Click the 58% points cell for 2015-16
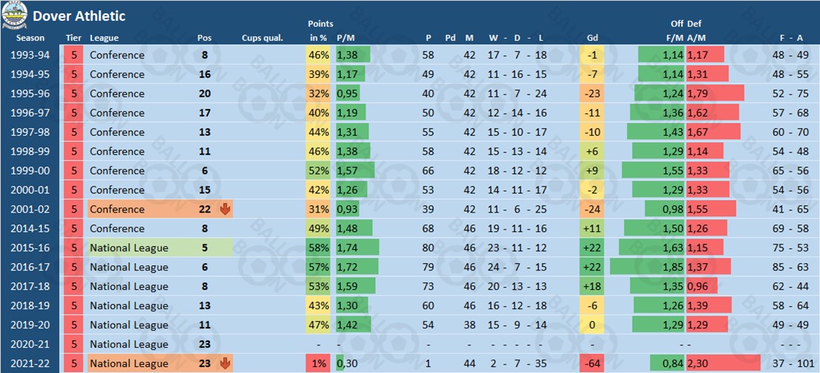 click(319, 248)
